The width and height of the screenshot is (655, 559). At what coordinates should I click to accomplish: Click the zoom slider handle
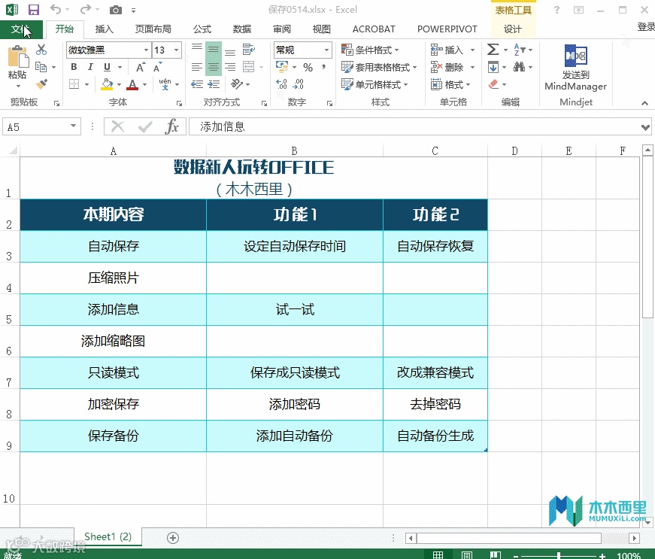click(559, 556)
